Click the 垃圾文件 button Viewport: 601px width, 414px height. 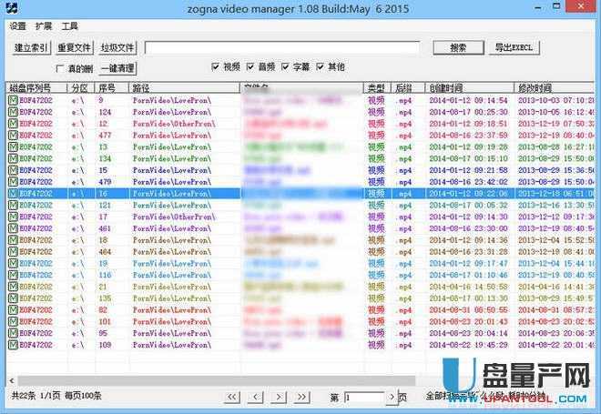coord(117,48)
